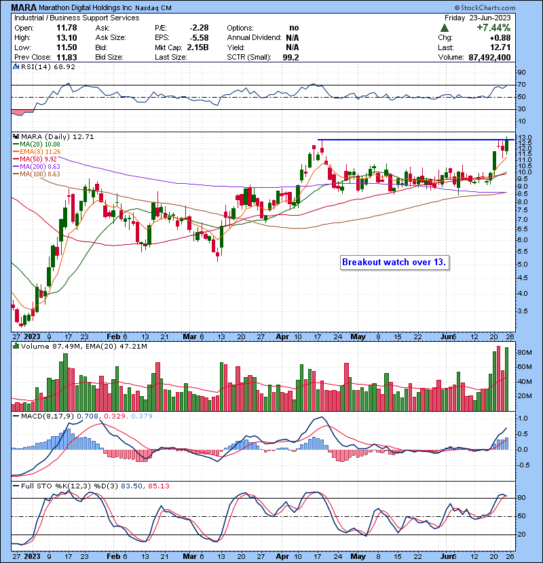Click the Ask Size: label in the quote table

click(x=111, y=38)
